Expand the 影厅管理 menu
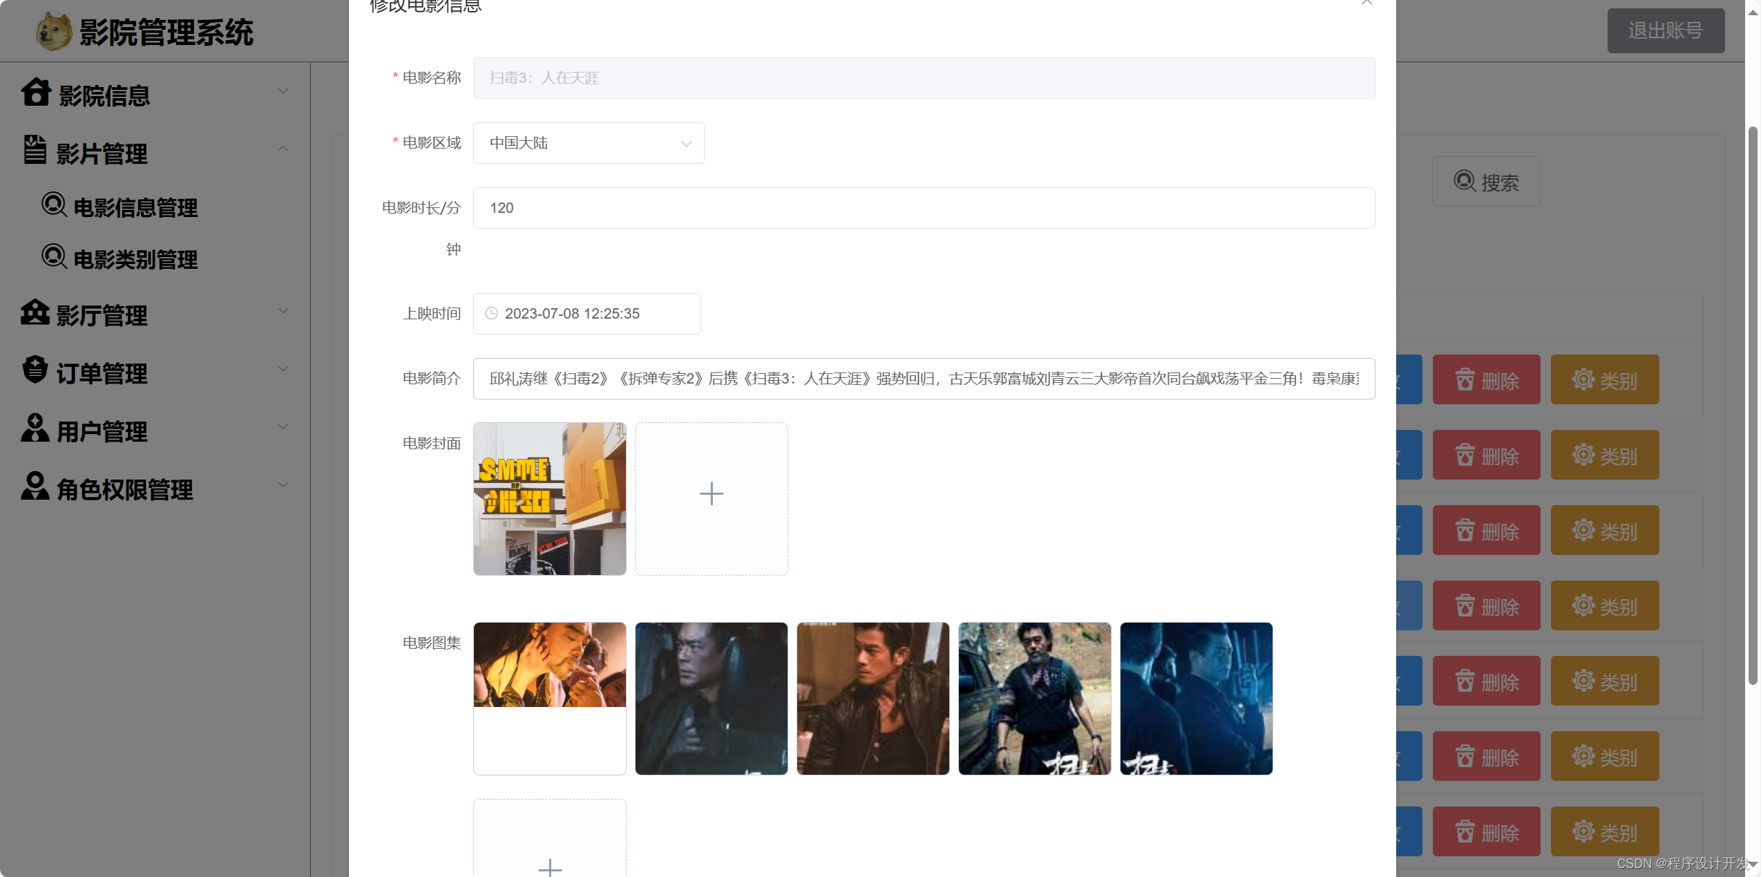This screenshot has width=1761, height=877. tap(283, 311)
